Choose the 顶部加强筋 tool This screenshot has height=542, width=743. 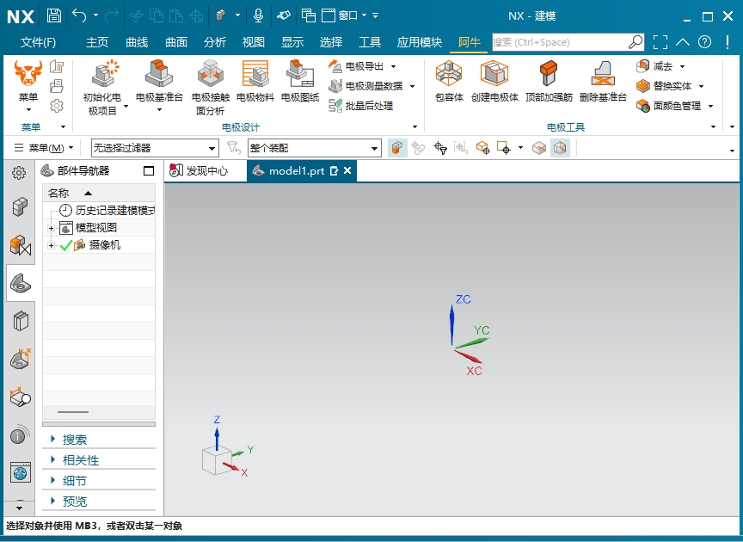click(x=549, y=77)
